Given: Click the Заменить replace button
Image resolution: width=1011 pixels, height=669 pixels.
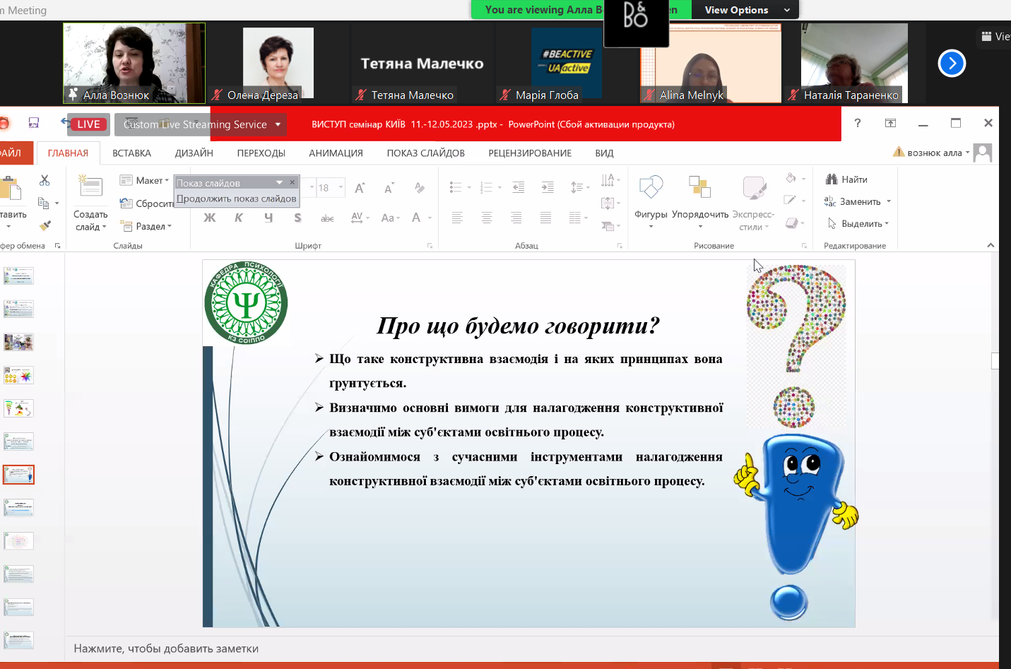Looking at the screenshot, I should [858, 202].
